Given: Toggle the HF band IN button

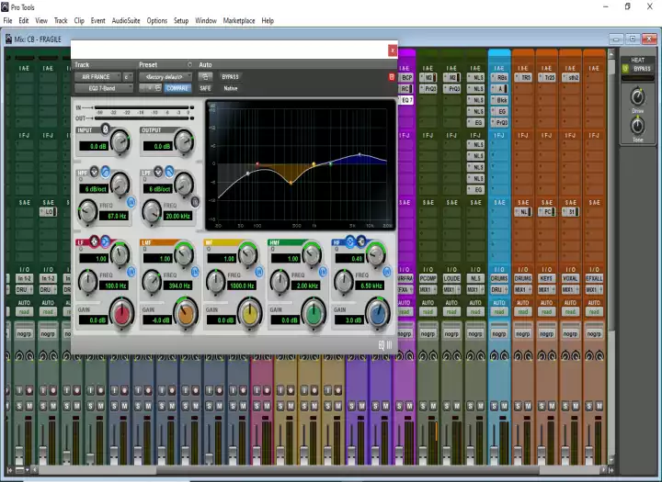Looking at the screenshot, I should 387,272.
